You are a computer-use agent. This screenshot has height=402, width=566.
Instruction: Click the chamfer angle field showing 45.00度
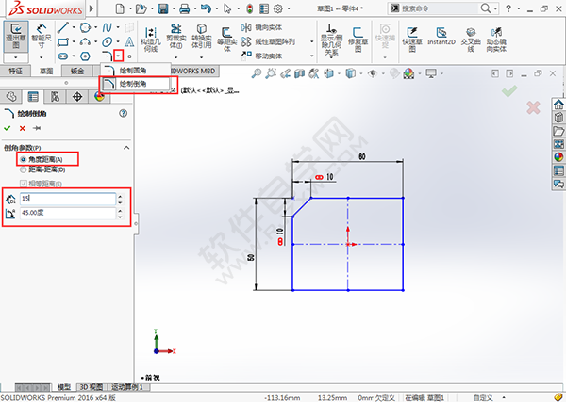click(x=68, y=213)
